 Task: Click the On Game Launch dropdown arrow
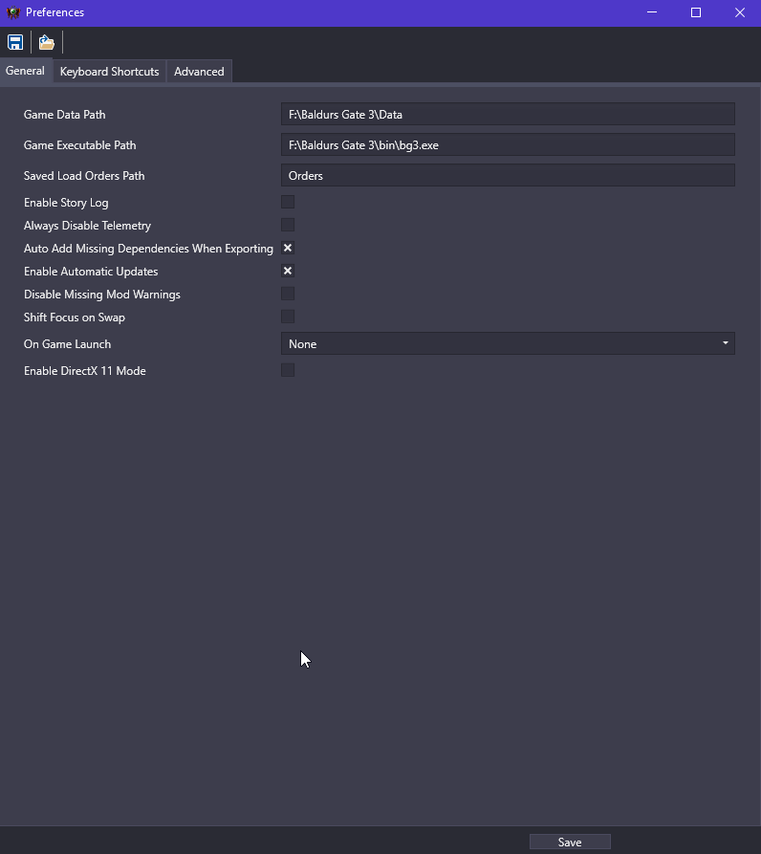coord(726,342)
